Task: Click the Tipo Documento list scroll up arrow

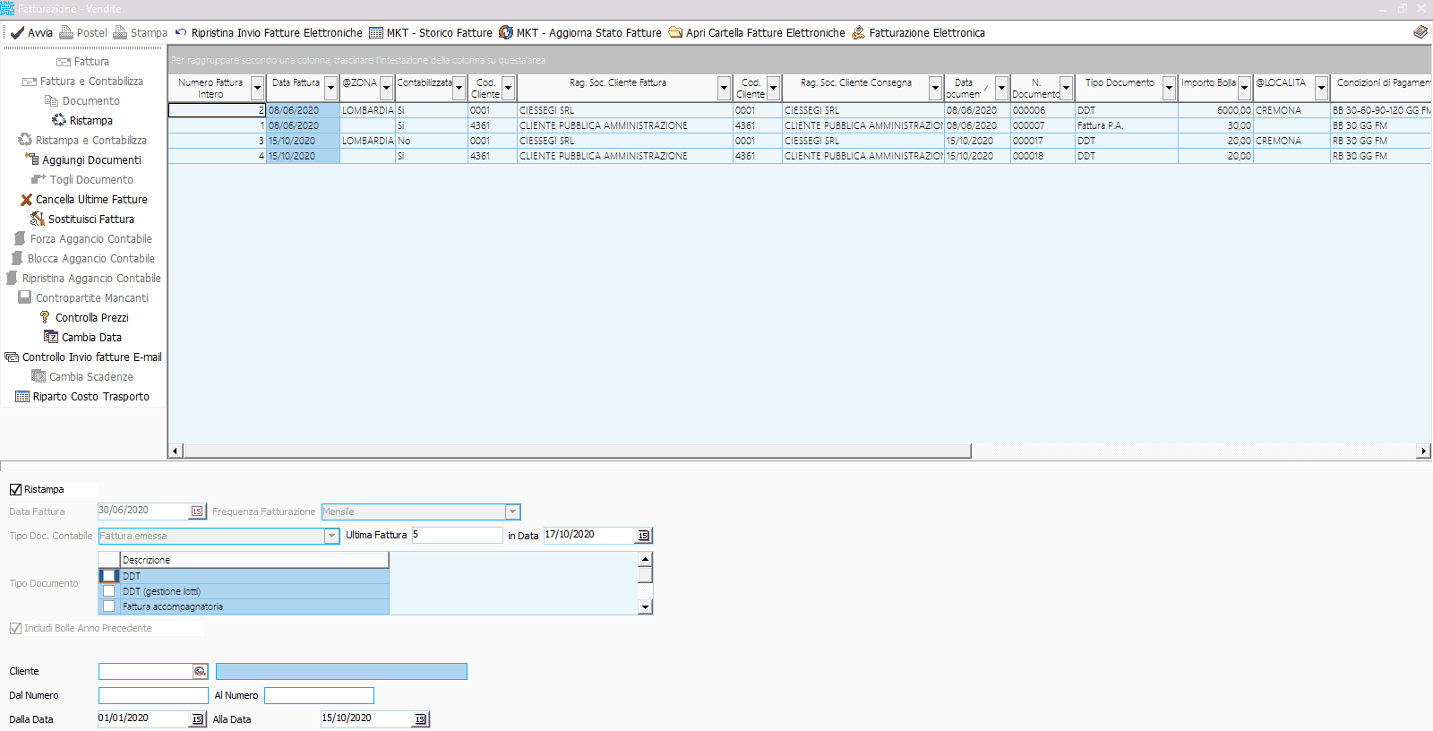Action: tap(645, 559)
